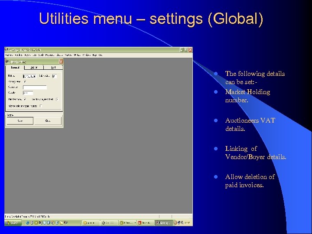Image resolution: width=312 pixels, height=234 pixels.
Task: Toggle the VAT registered checkbox under holding number
Action: pos(25,81)
